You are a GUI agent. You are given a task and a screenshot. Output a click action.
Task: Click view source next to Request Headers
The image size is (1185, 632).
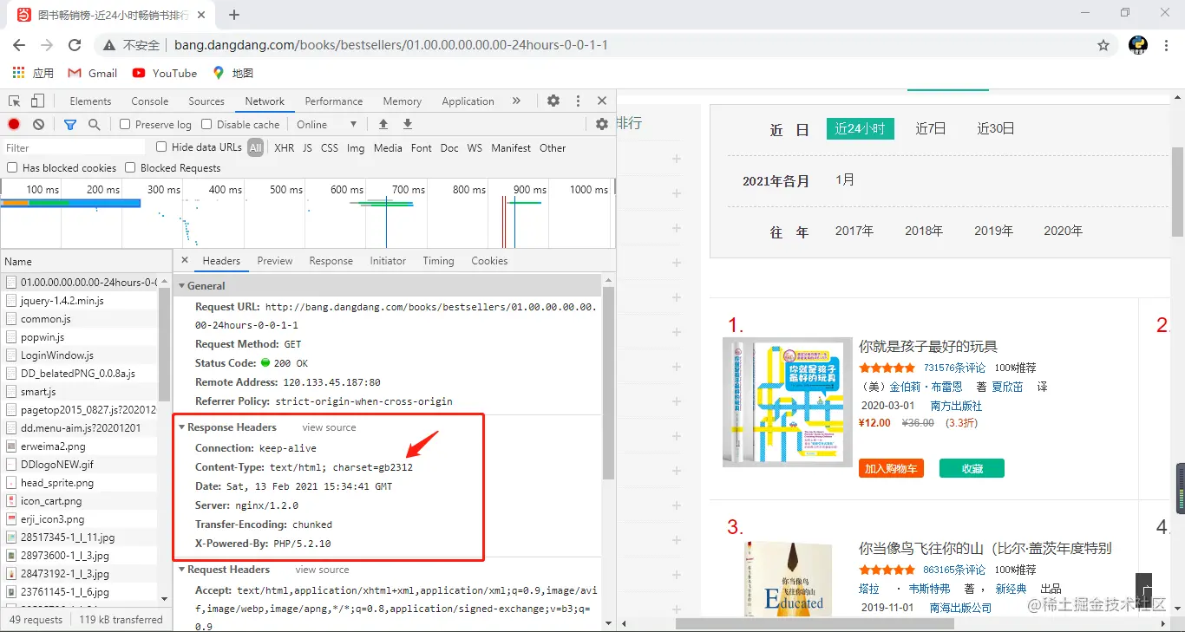322,570
